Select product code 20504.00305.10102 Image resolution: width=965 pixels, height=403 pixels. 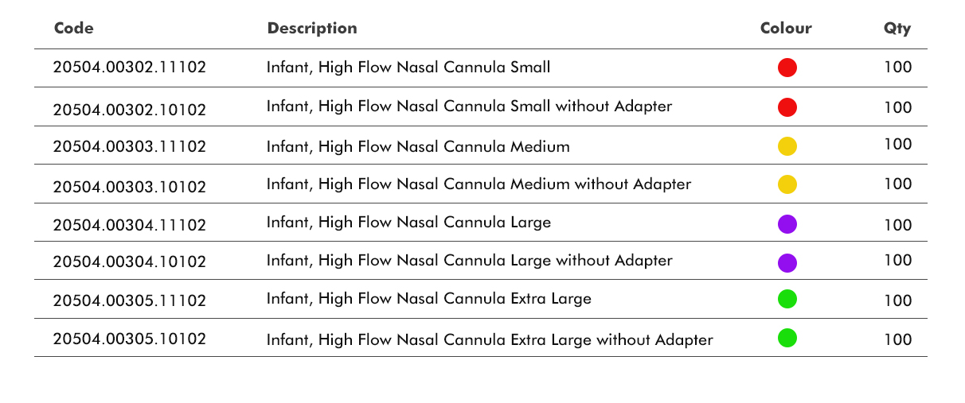130,339
